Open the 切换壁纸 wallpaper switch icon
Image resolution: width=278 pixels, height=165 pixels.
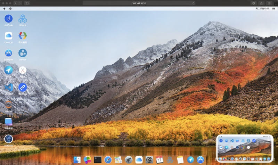[8, 122]
